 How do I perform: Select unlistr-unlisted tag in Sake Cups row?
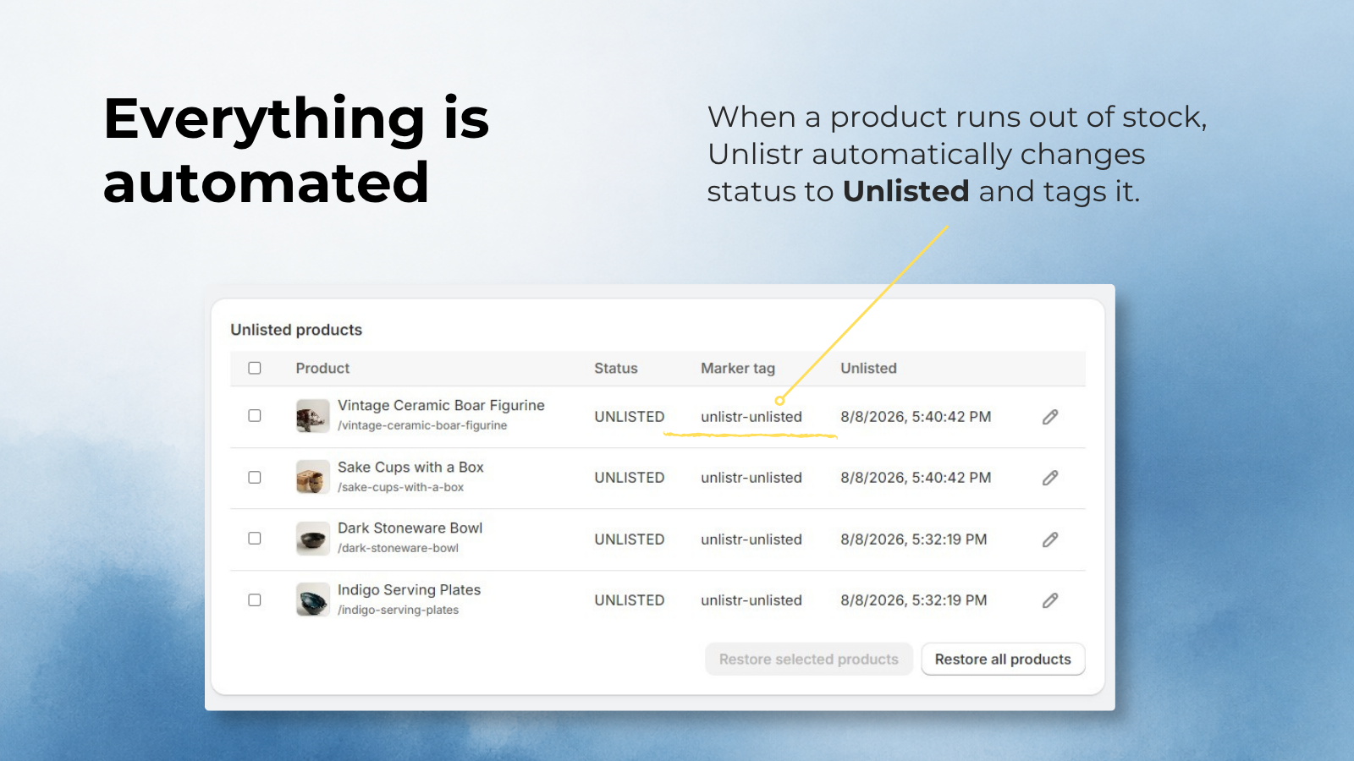751,478
